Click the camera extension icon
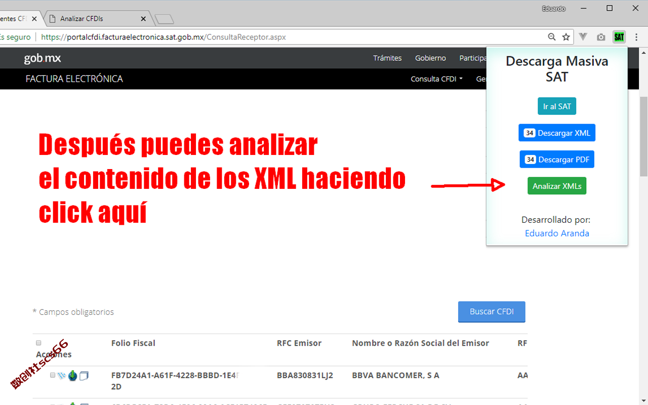Viewport: 648px width, 405px height. (601, 37)
